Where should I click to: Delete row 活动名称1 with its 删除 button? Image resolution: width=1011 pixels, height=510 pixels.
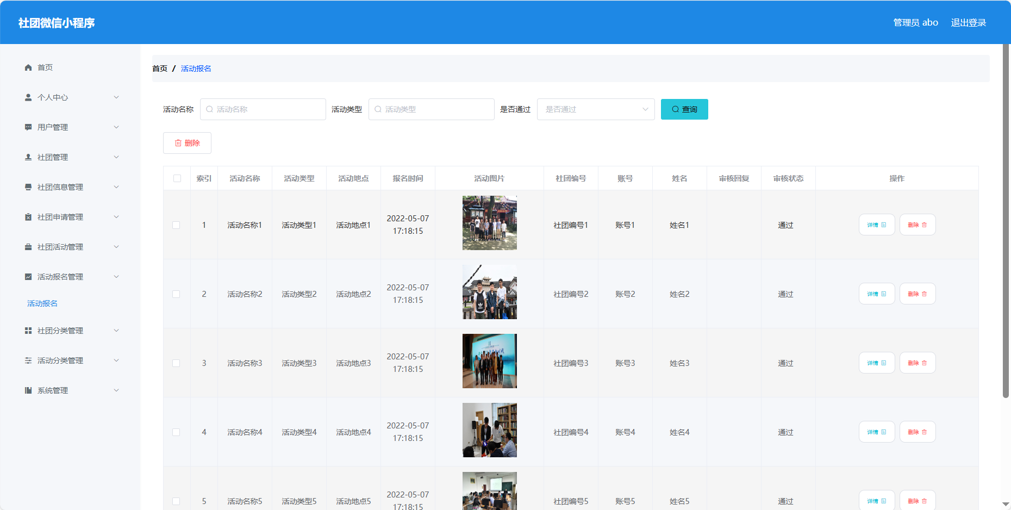pos(918,225)
